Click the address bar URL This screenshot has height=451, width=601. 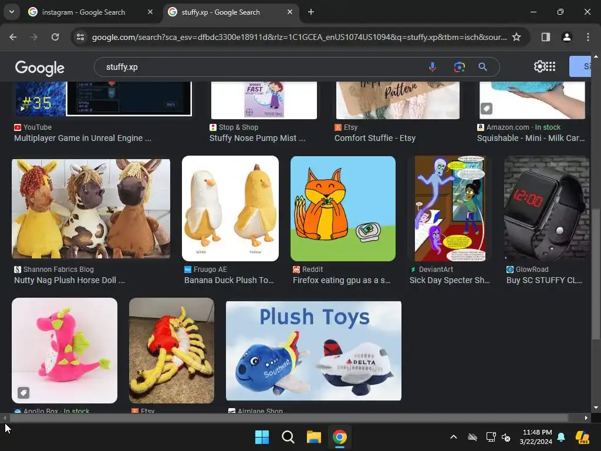tap(299, 37)
